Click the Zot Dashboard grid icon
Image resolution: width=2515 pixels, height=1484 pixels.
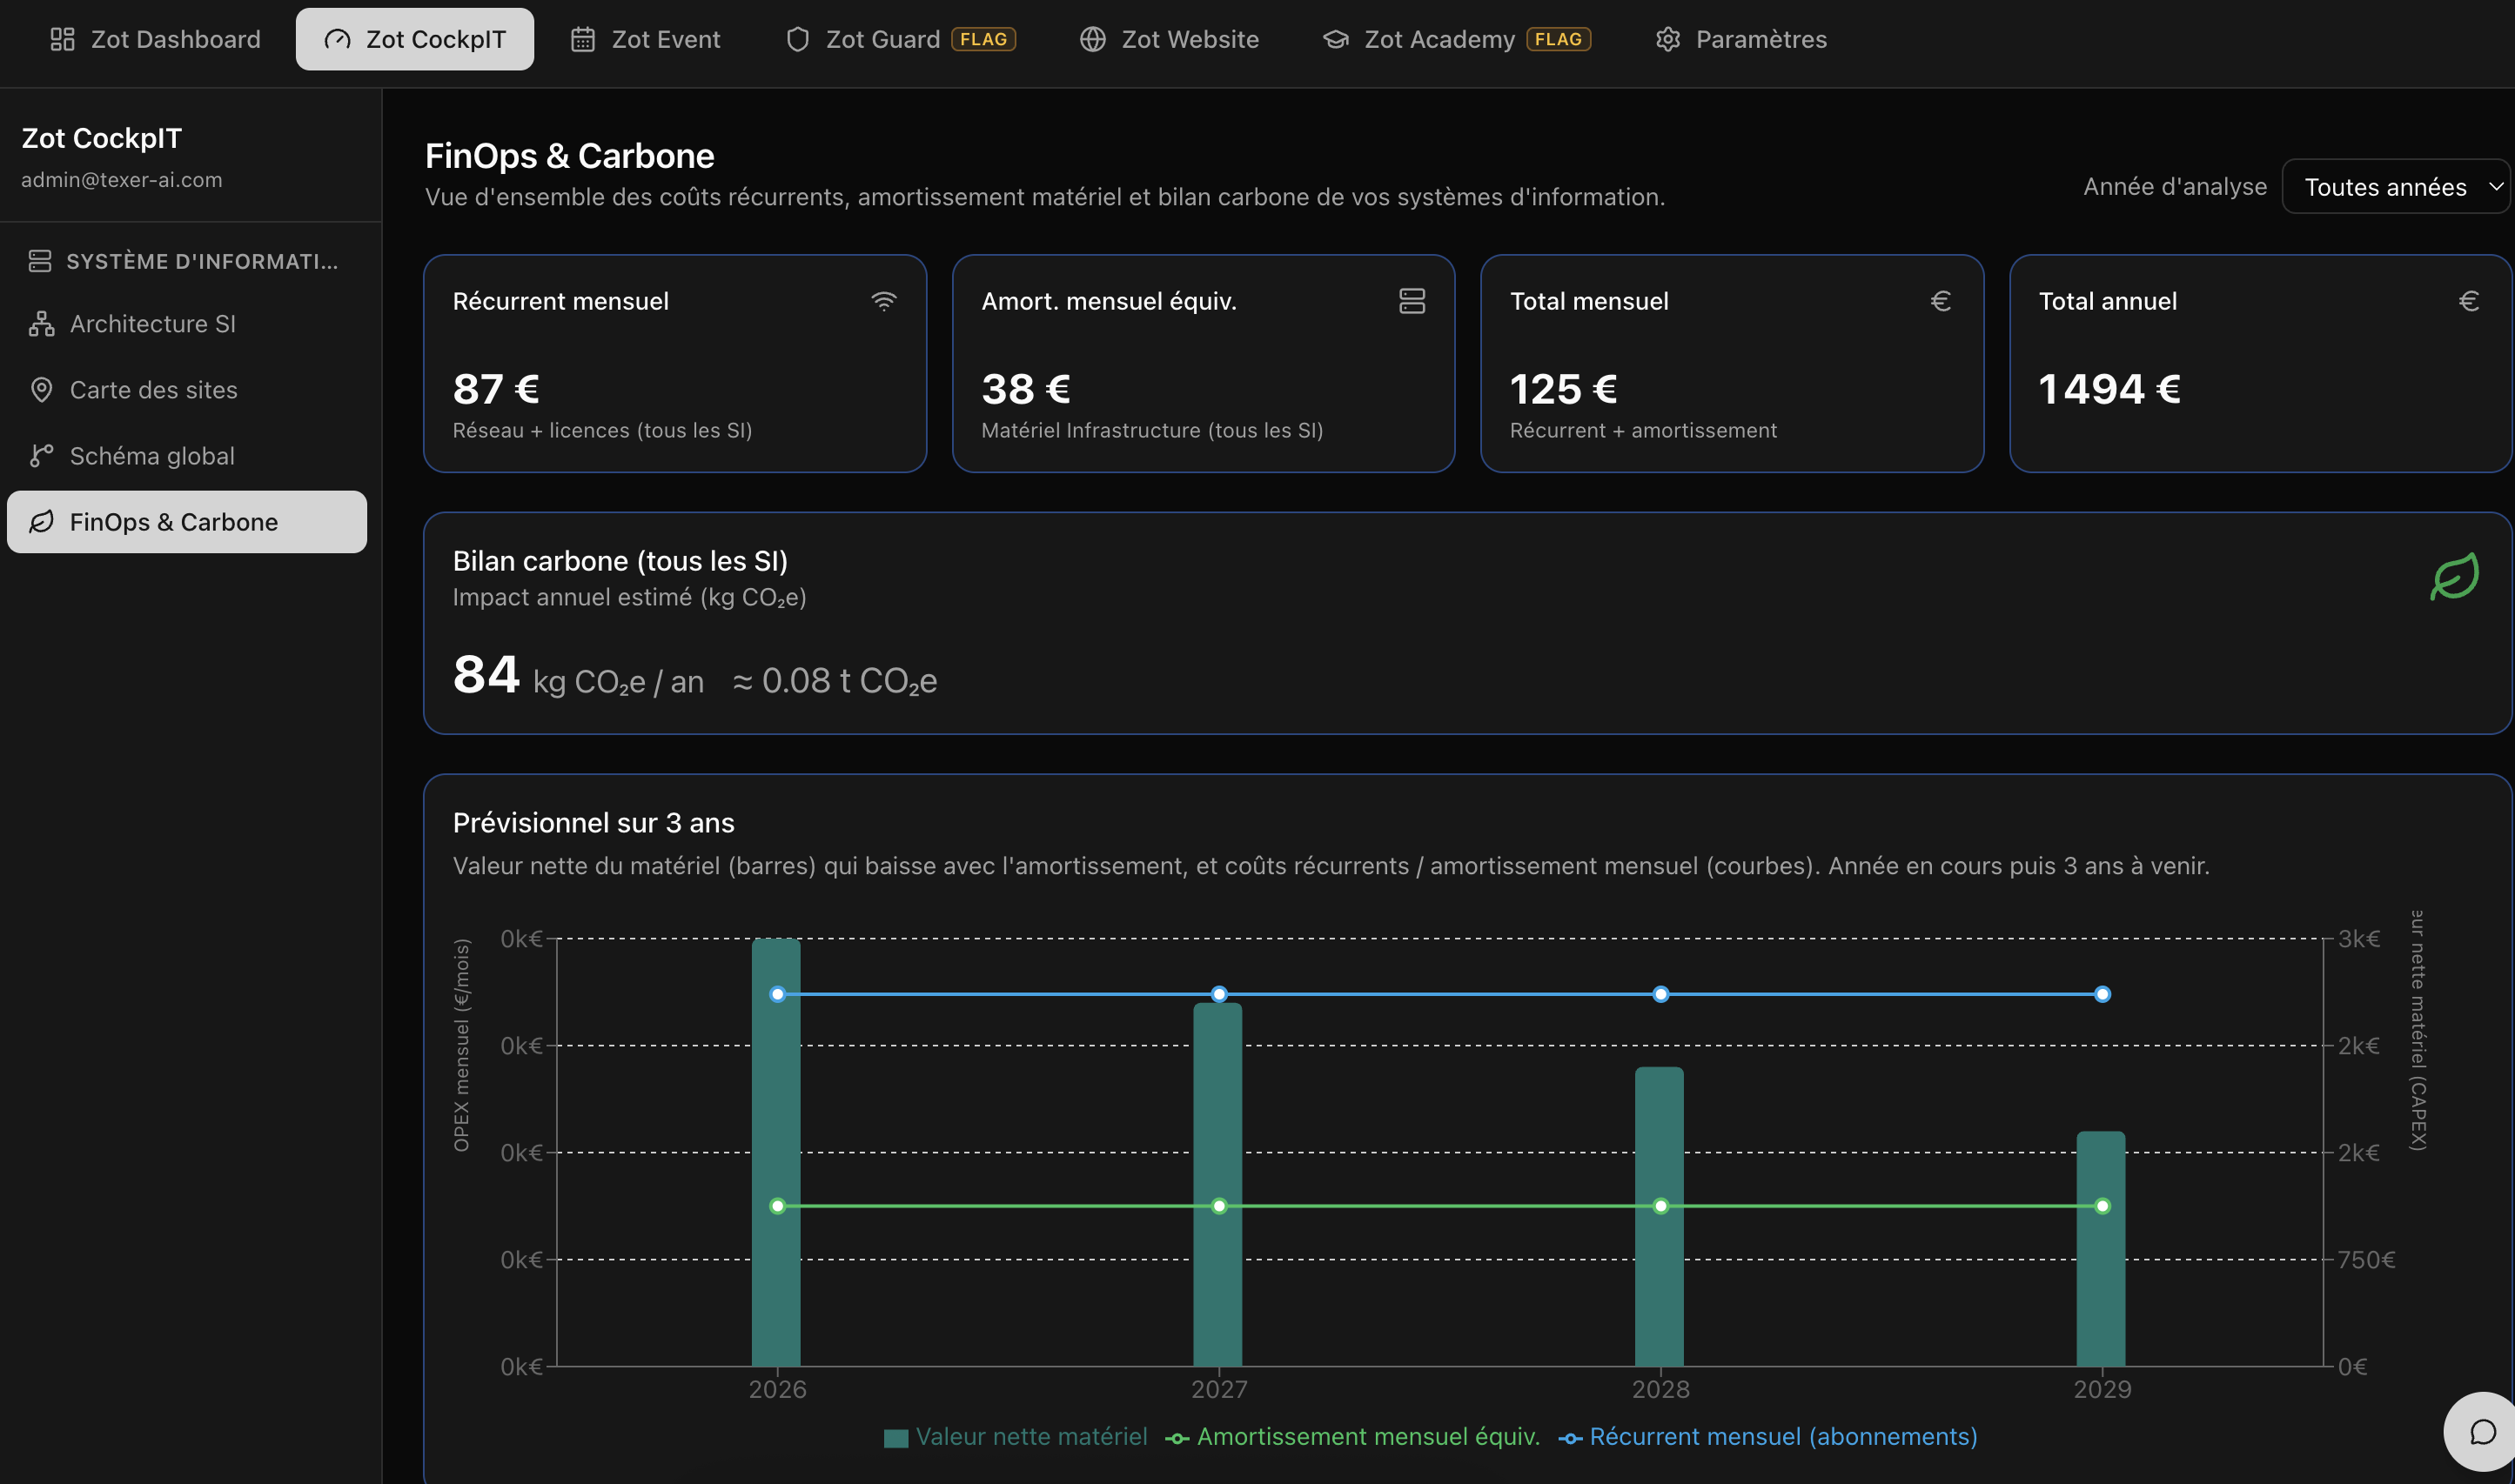pyautogui.click(x=63, y=39)
